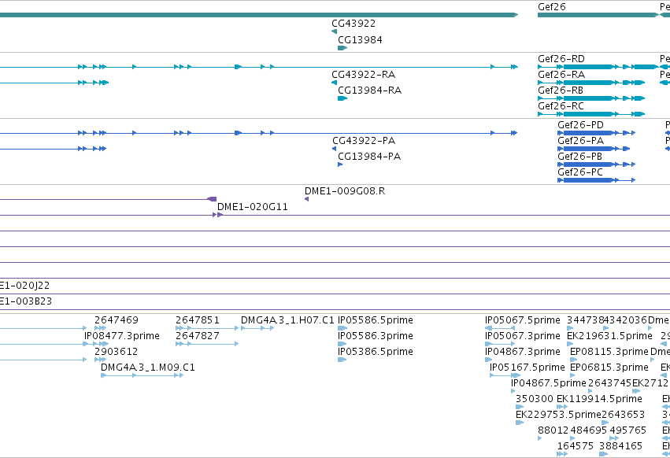Click the CG13984-PA protein label
The image size is (670, 458).
369,157
